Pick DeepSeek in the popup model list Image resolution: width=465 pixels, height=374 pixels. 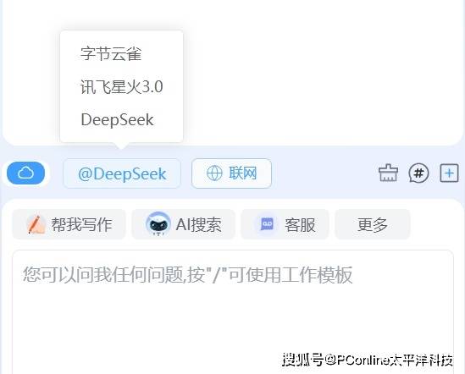117,119
